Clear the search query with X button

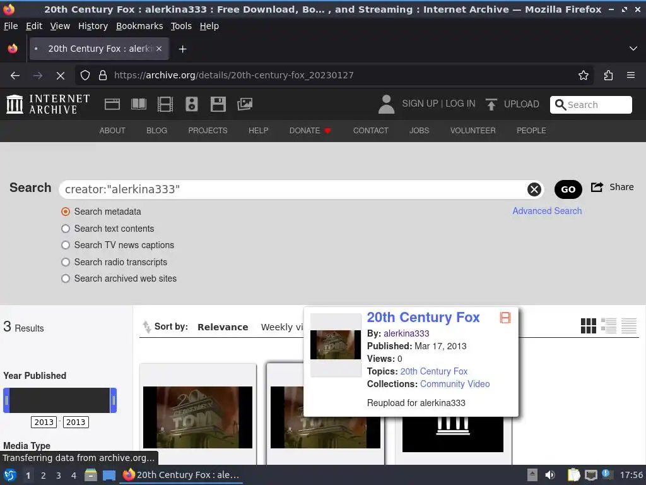coord(534,189)
